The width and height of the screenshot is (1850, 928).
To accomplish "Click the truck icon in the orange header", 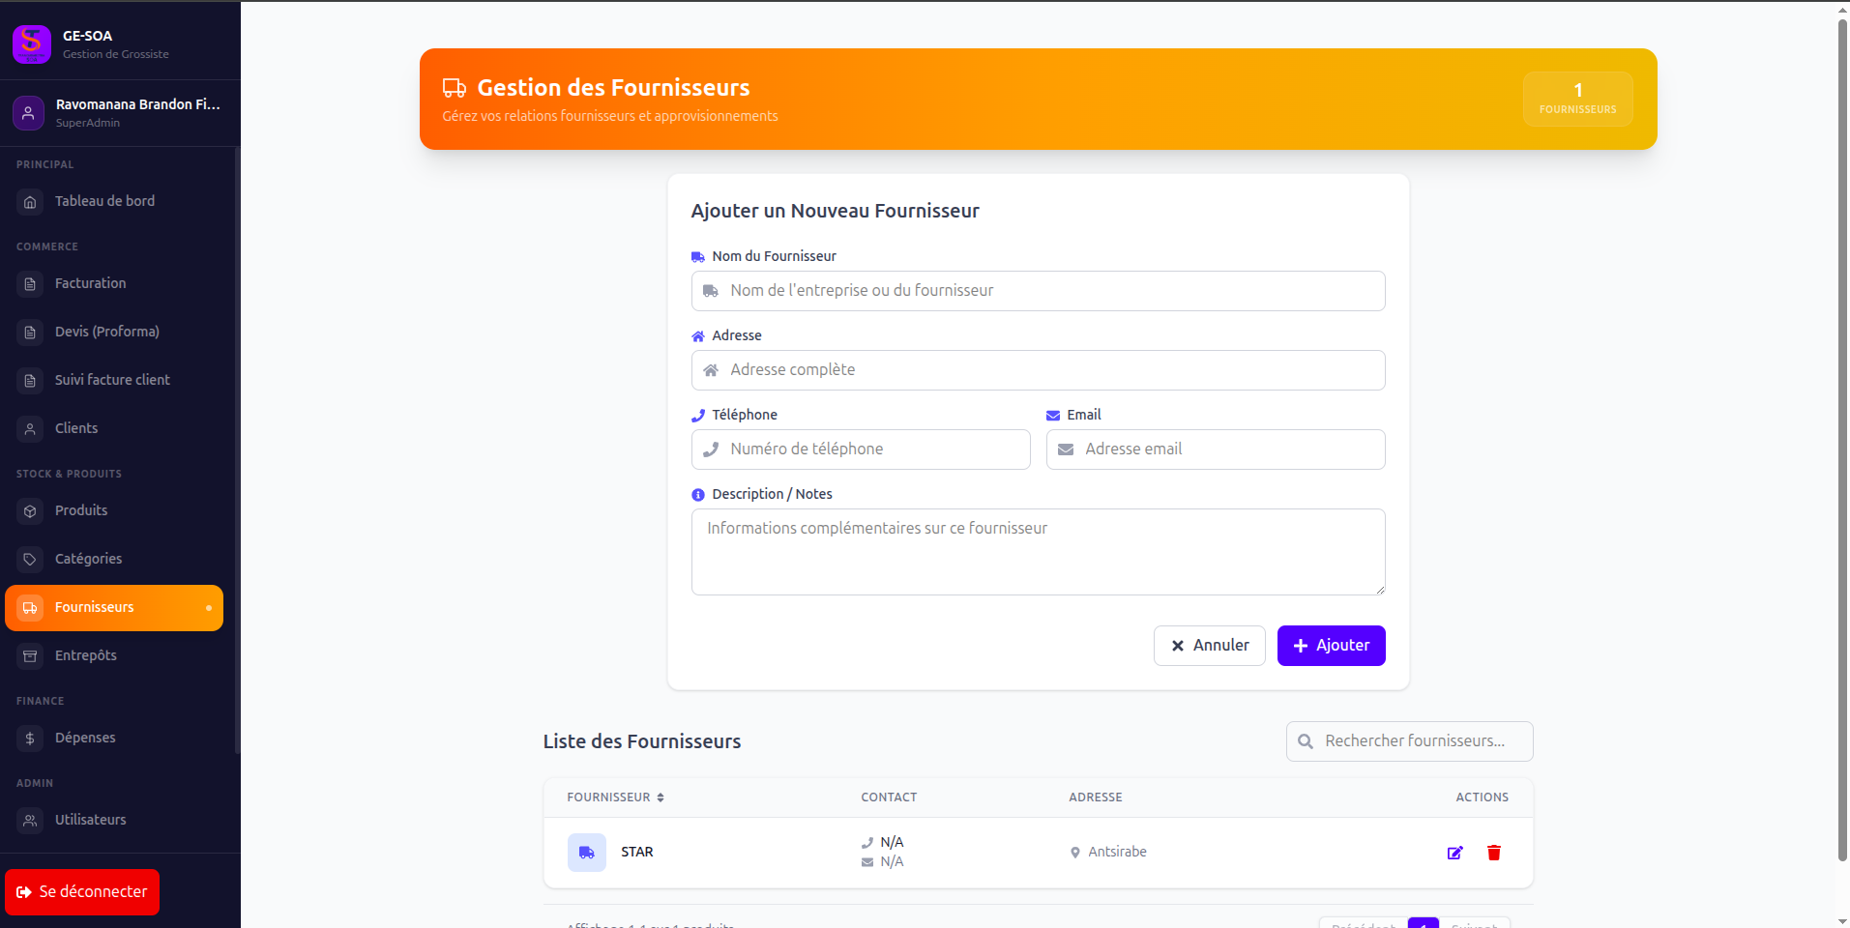I will (x=455, y=88).
